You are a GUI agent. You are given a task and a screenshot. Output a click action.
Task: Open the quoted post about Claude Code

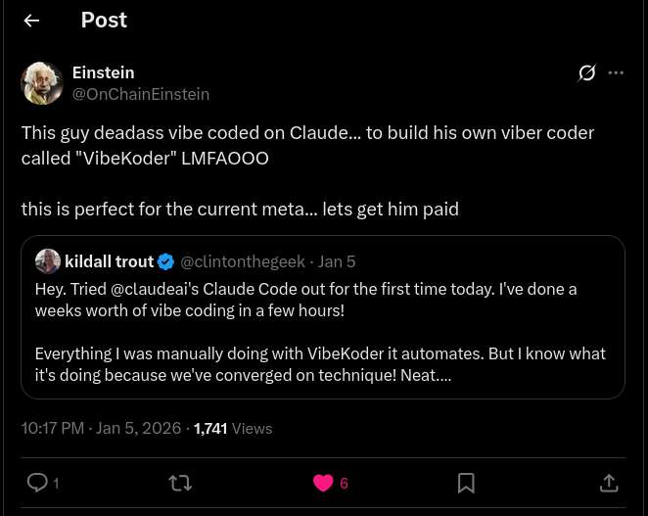click(x=322, y=332)
